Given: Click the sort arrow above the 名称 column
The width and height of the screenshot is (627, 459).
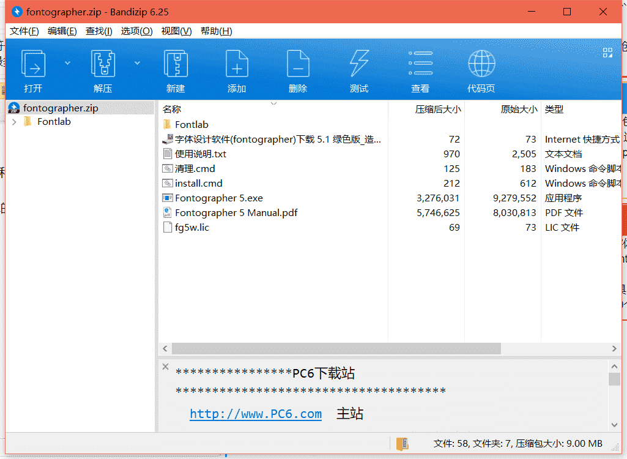Looking at the screenshot, I should tap(274, 103).
